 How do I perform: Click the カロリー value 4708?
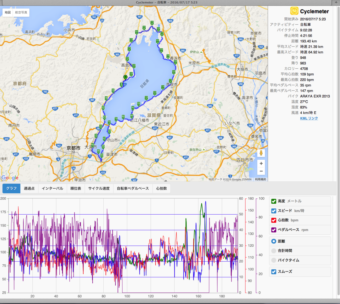coord(304,69)
